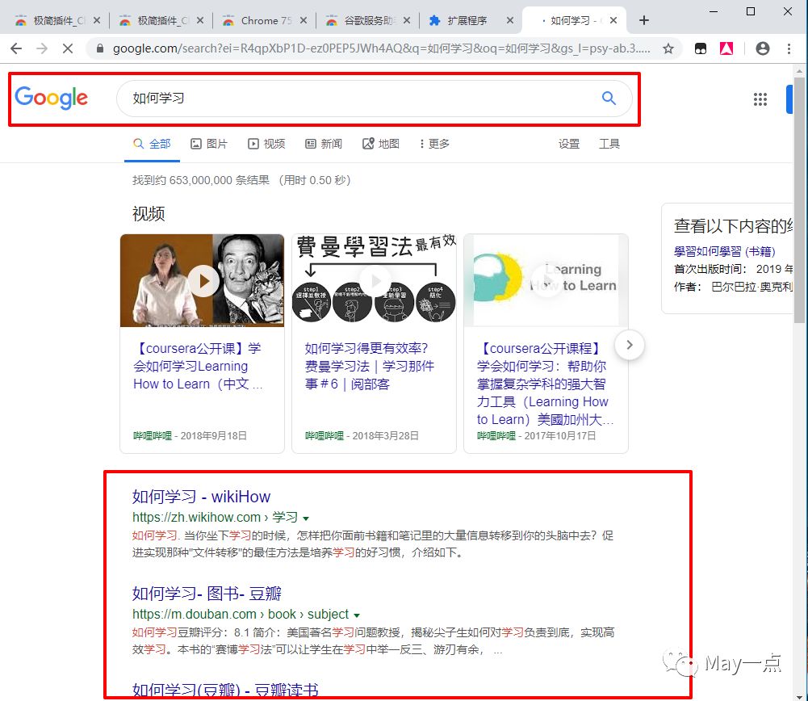Open 工具 search tools
808x701 pixels.
[x=609, y=144]
